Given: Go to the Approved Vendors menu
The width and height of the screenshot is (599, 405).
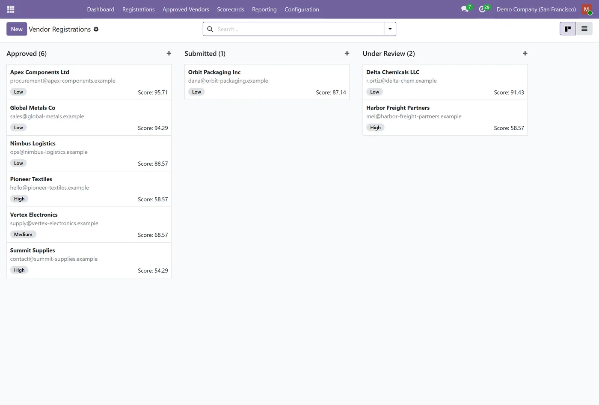Looking at the screenshot, I should pyautogui.click(x=186, y=9).
